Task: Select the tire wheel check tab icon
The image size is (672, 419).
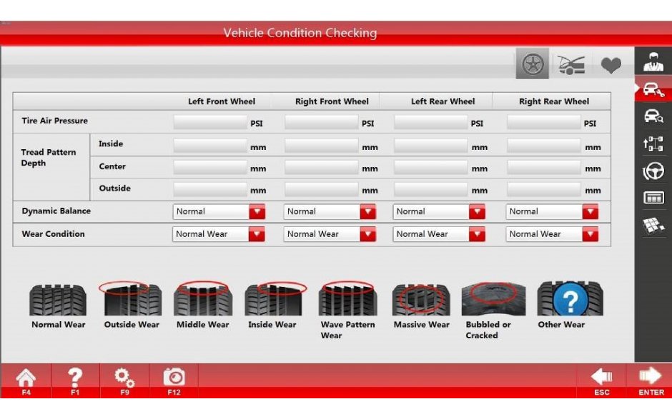Action: pos(532,64)
